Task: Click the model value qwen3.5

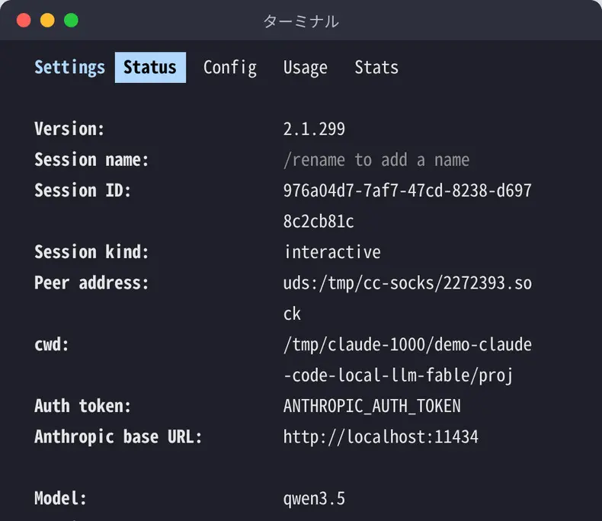Action: click(314, 499)
